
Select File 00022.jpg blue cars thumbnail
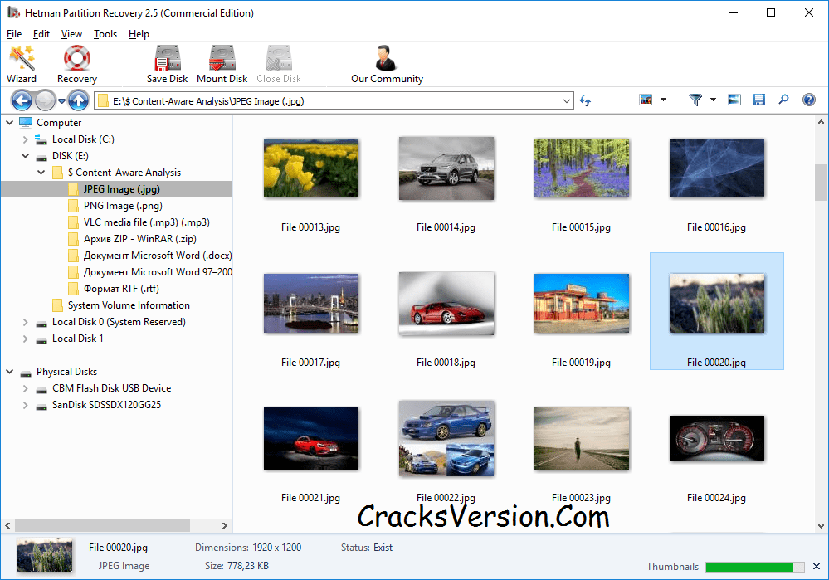[x=446, y=438]
